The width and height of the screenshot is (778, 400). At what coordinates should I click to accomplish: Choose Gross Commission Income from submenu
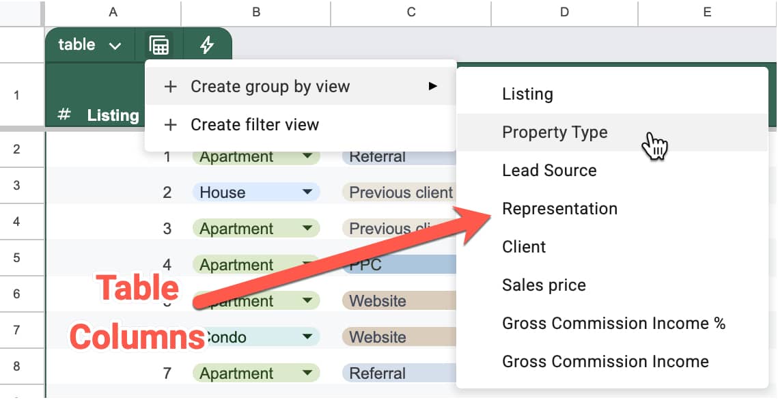(605, 362)
